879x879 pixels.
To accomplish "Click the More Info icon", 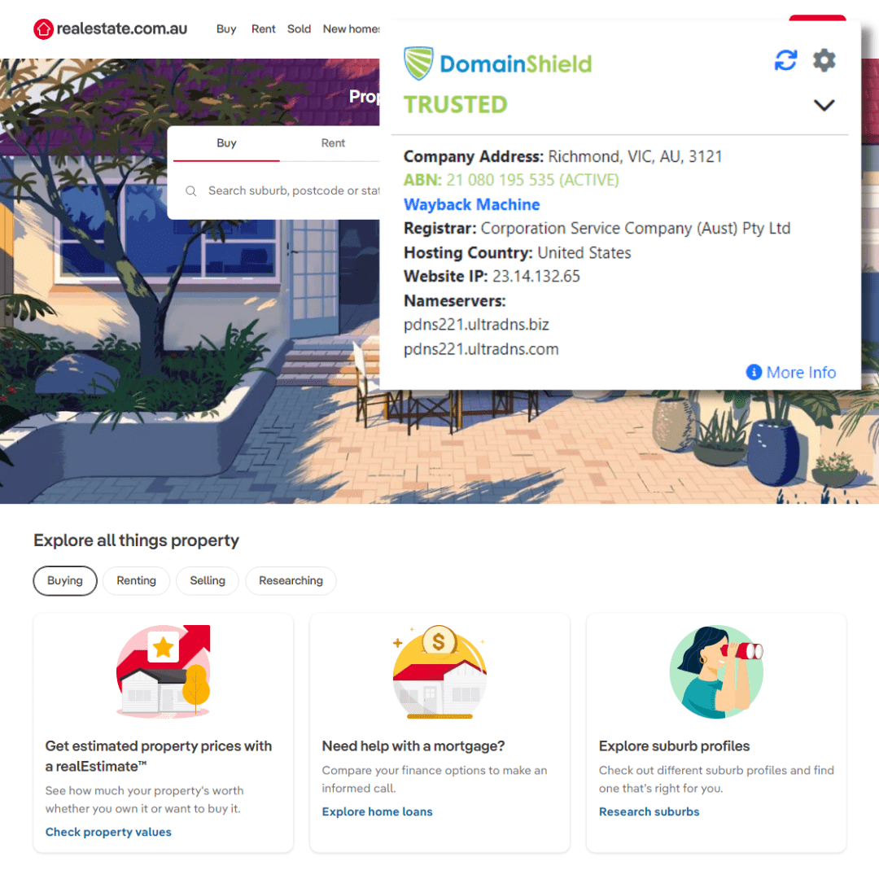I will pyautogui.click(x=754, y=372).
